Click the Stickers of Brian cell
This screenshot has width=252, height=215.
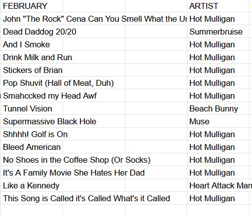pyautogui.click(x=32, y=70)
